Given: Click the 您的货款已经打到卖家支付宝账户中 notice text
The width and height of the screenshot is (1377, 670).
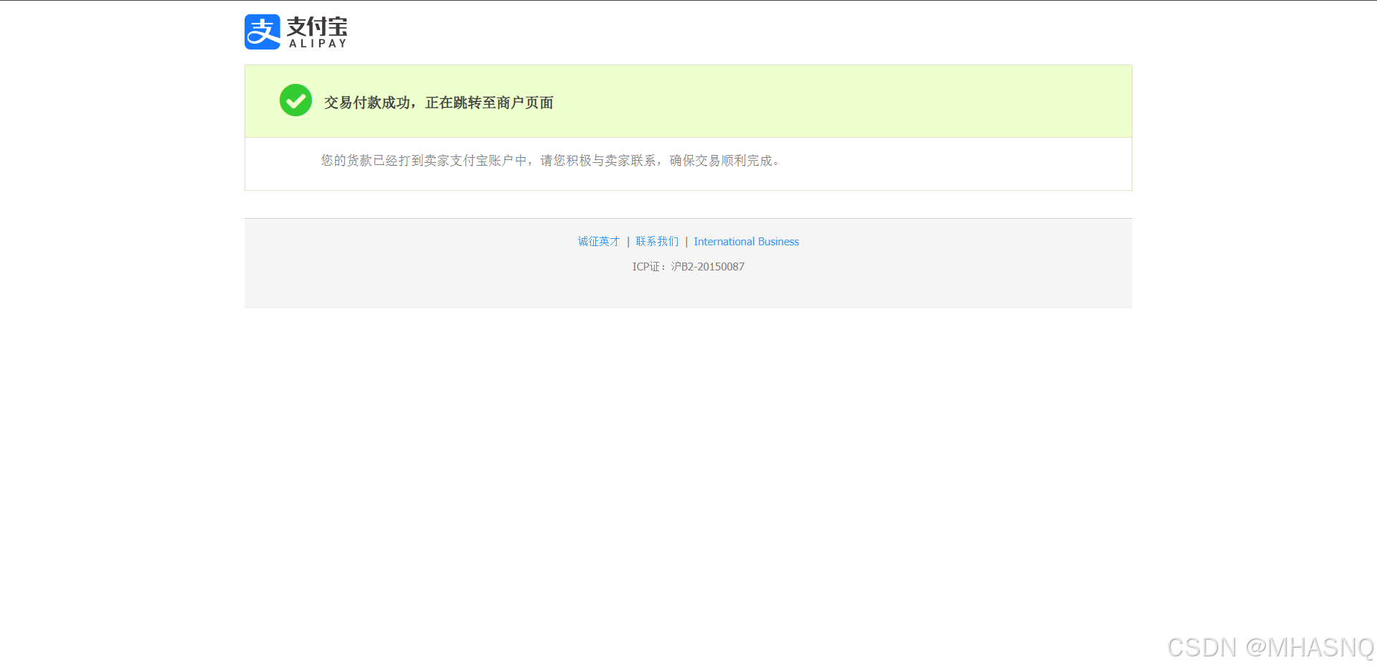Looking at the screenshot, I should tap(551, 161).
